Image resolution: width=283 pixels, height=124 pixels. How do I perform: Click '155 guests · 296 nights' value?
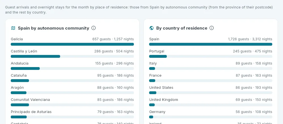pos(114,63)
